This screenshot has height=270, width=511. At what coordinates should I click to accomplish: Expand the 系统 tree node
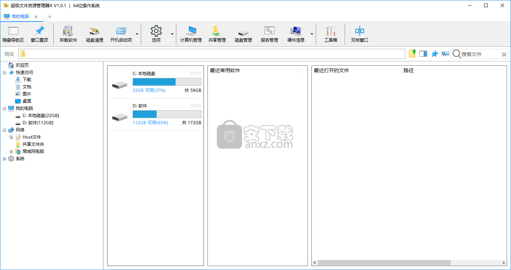(x=4, y=159)
